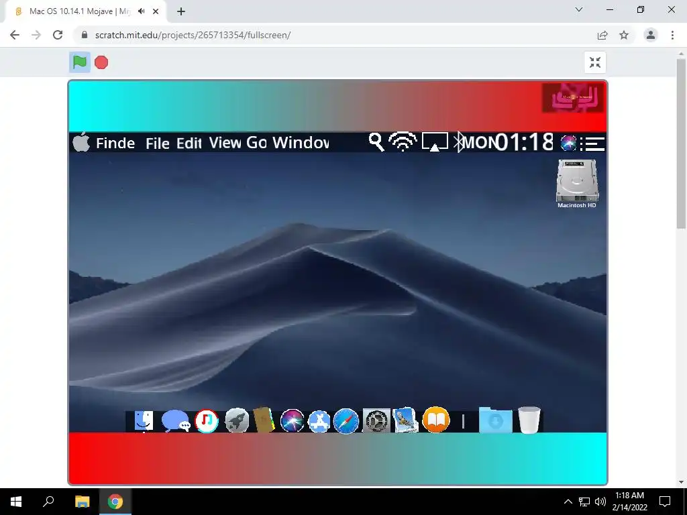The width and height of the screenshot is (687, 515).
Task: Open the Notification Center list icon
Action: [x=592, y=144]
